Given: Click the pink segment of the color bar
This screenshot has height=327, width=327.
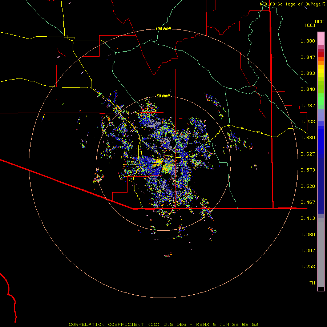Looking at the screenshot, I should pos(321,39).
